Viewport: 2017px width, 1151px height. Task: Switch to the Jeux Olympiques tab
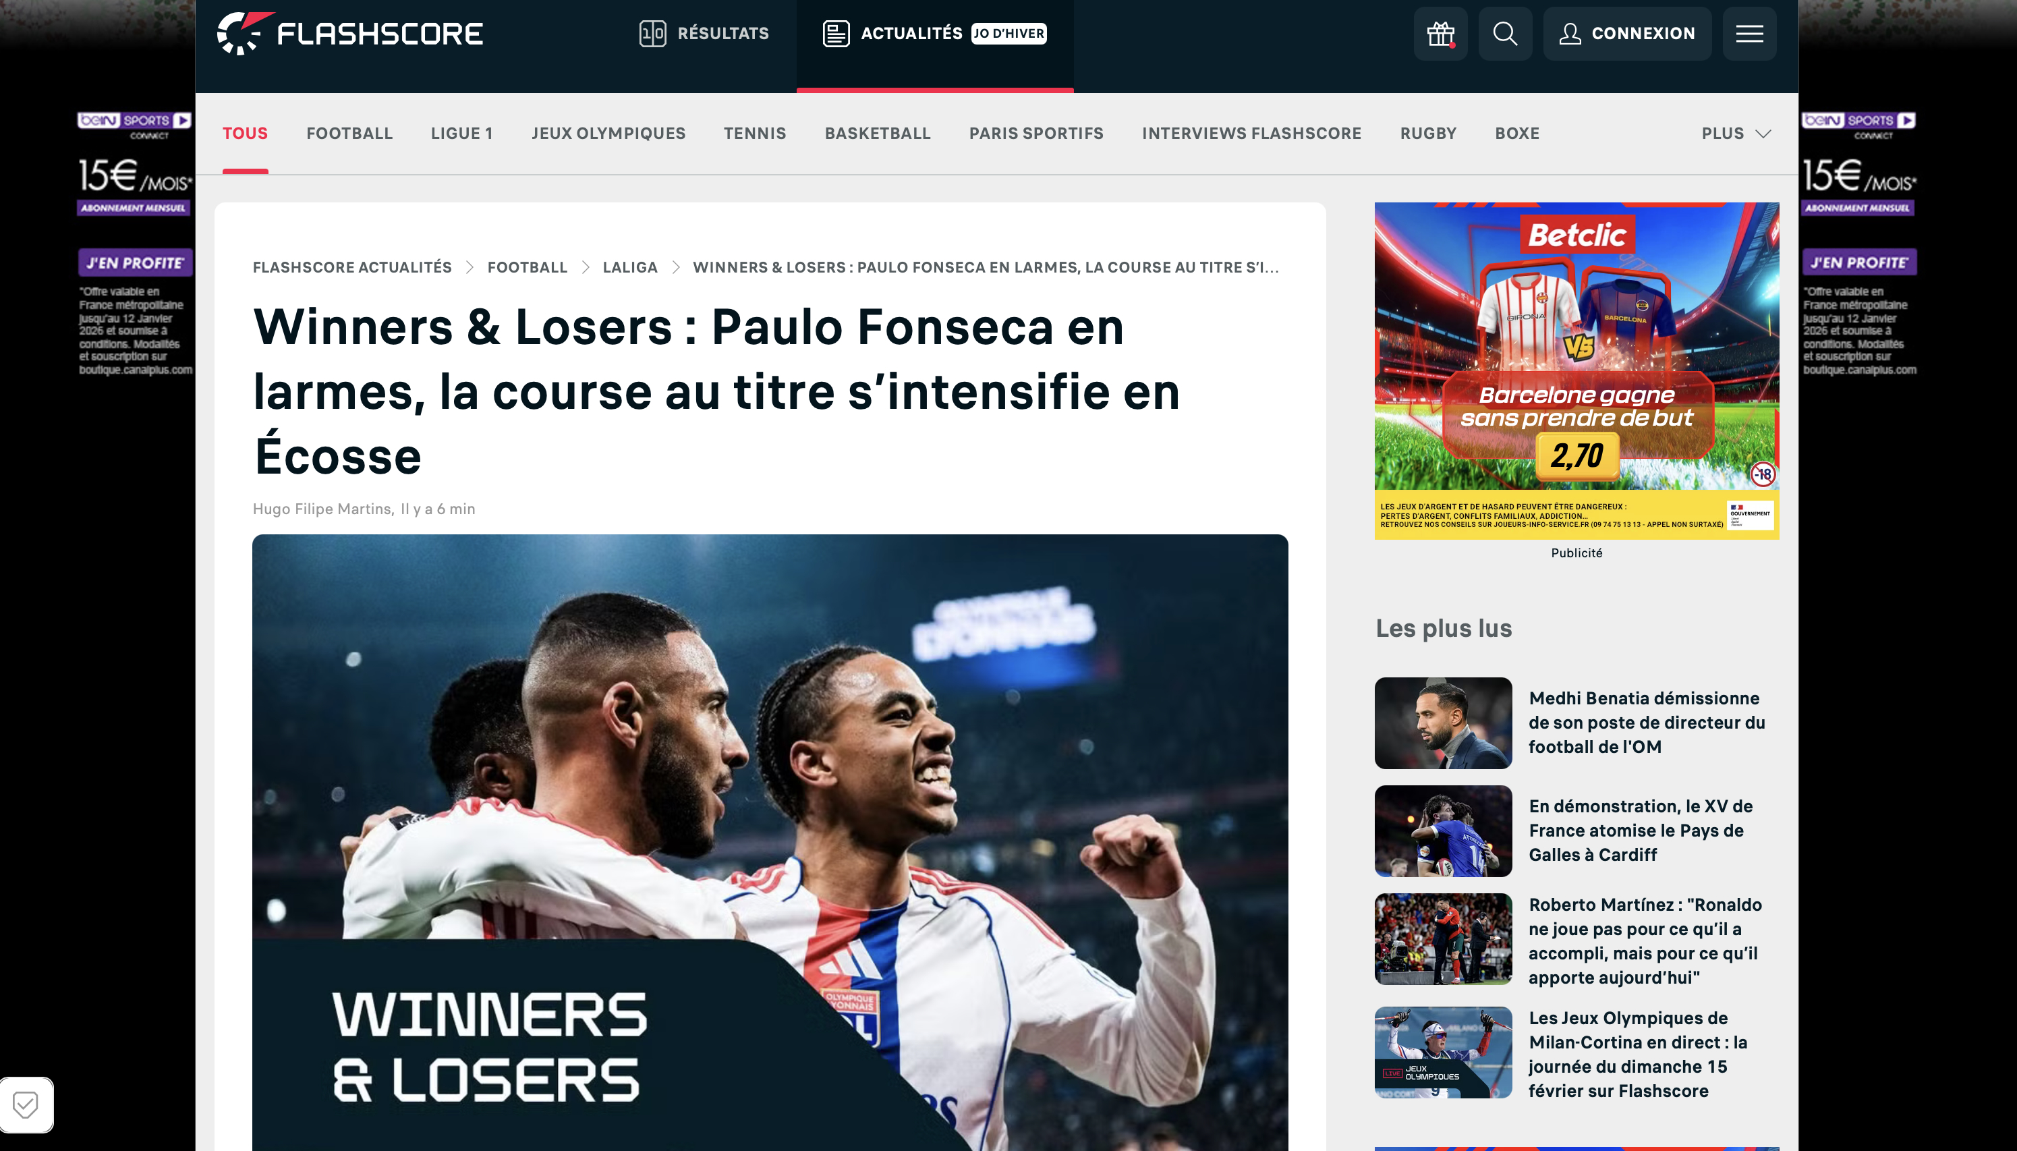point(608,134)
